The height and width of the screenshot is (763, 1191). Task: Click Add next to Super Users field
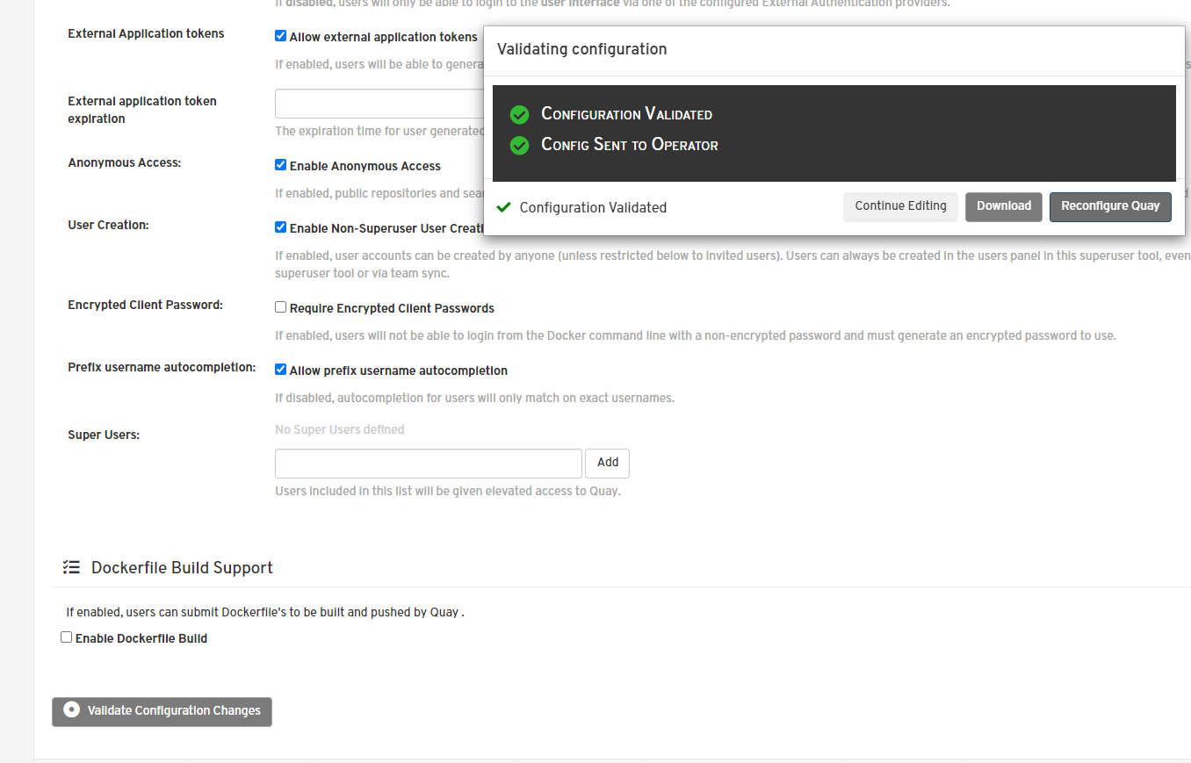pyautogui.click(x=607, y=463)
